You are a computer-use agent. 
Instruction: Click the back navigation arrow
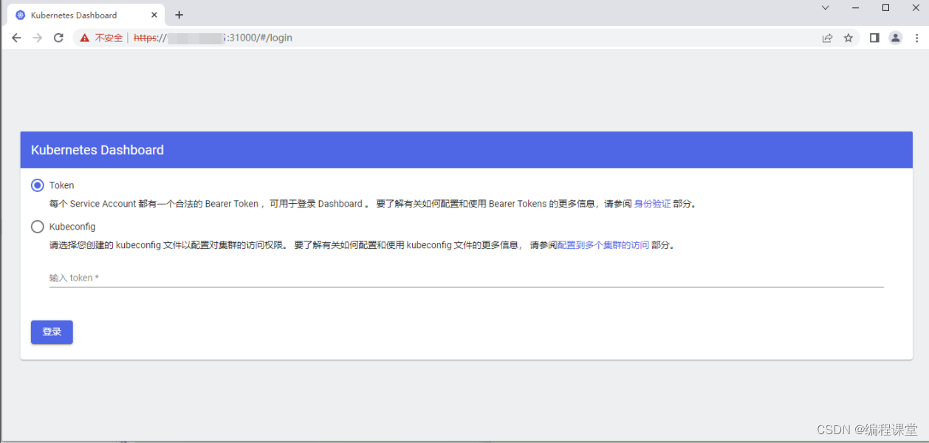16,38
